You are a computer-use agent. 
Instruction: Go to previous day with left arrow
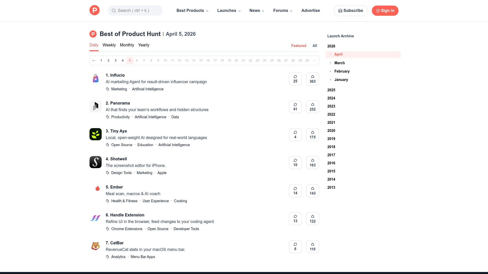[94, 60]
